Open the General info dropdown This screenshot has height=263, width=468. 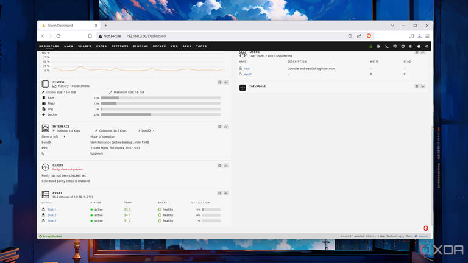(x=54, y=136)
